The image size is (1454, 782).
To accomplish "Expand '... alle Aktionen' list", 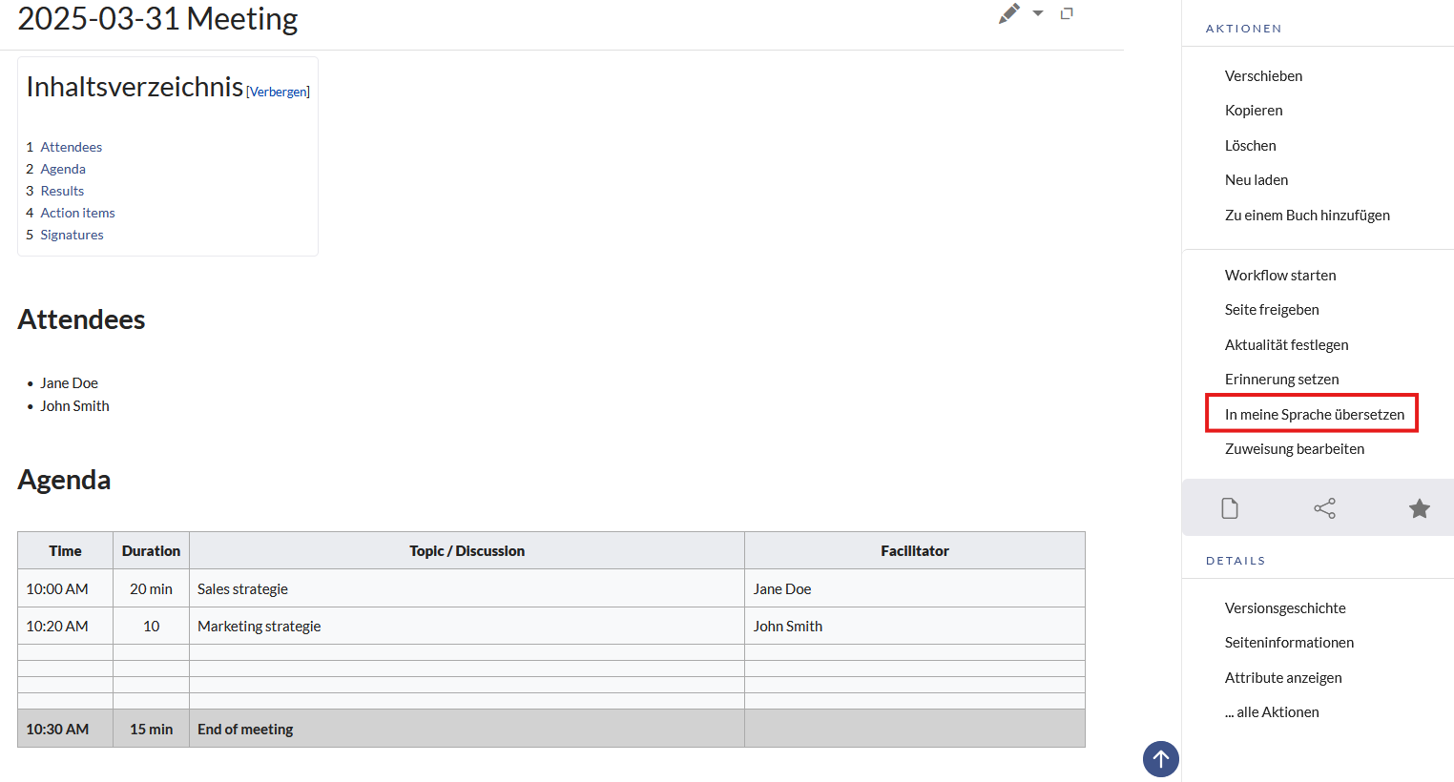I will [1272, 712].
